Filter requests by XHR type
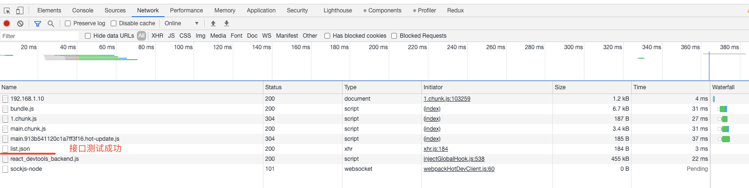 pyautogui.click(x=157, y=36)
